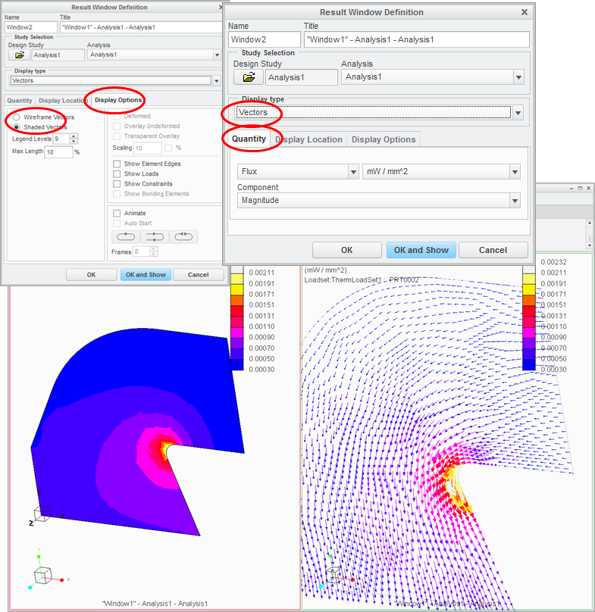595x612 pixels.
Task: Toggle the Deformed checkbox
Action: 117,117
